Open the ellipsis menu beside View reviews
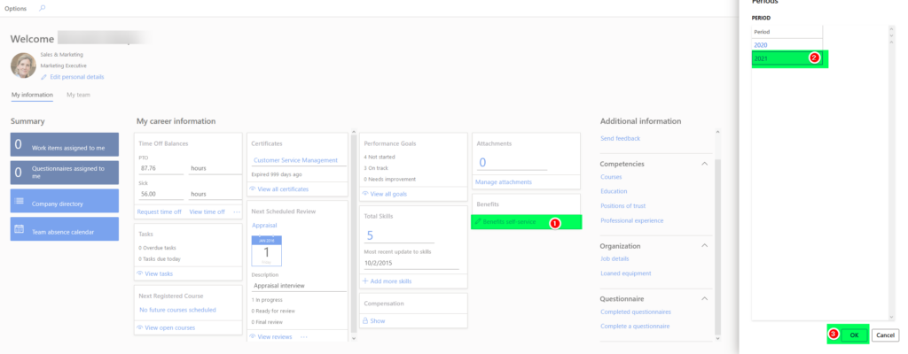Image resolution: width=908 pixels, height=354 pixels. point(304,336)
